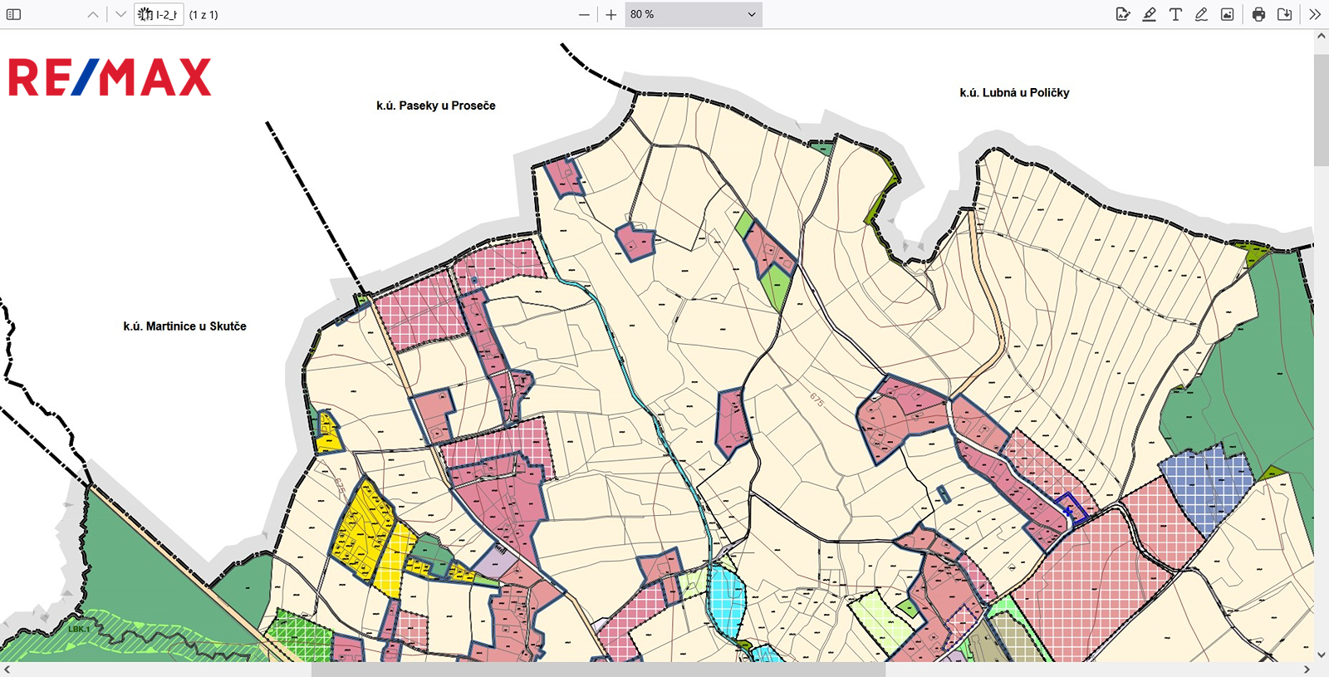Click the RE/MAX logo
The image size is (1329, 677).
coord(110,77)
